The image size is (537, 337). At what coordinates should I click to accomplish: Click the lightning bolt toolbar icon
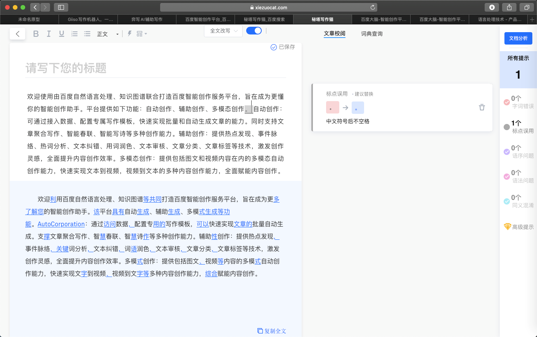pos(130,34)
